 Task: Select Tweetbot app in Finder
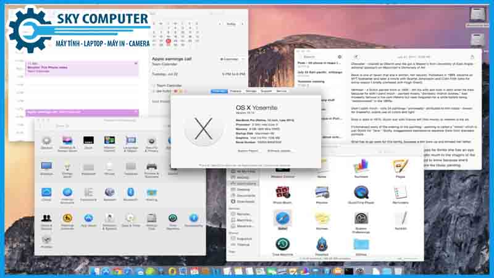pyautogui.click(x=322, y=246)
